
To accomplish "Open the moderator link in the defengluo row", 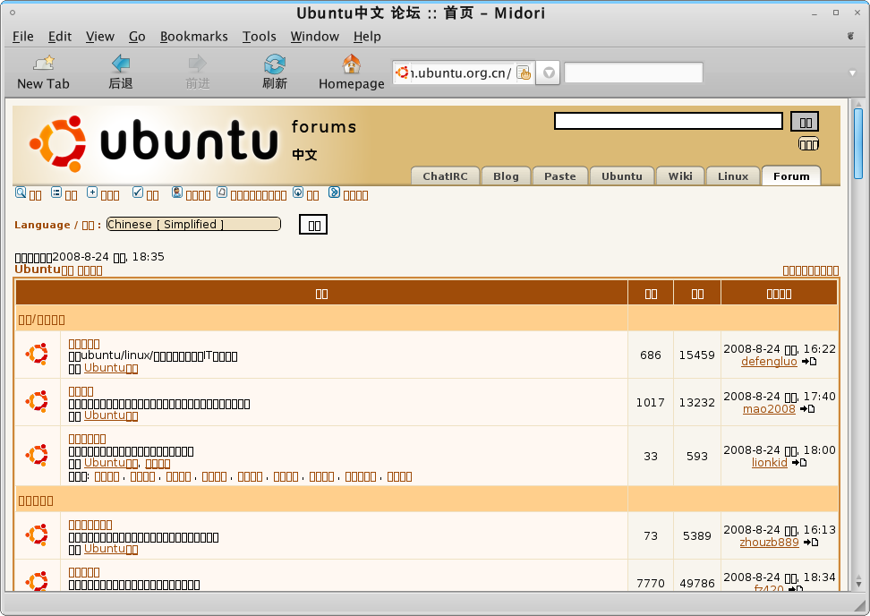I will 111,368.
